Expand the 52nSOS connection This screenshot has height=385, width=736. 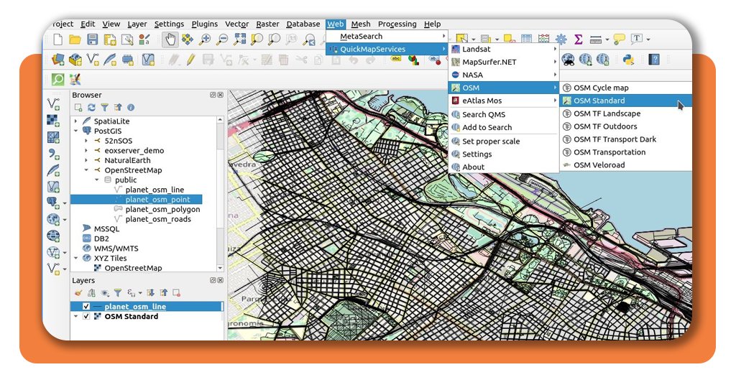coord(86,141)
